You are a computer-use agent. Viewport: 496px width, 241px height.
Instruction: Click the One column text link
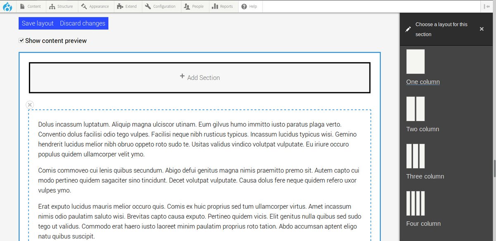(x=423, y=82)
